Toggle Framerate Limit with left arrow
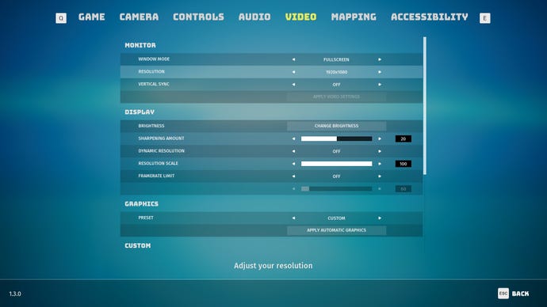This screenshot has width=547, height=307. (x=293, y=176)
